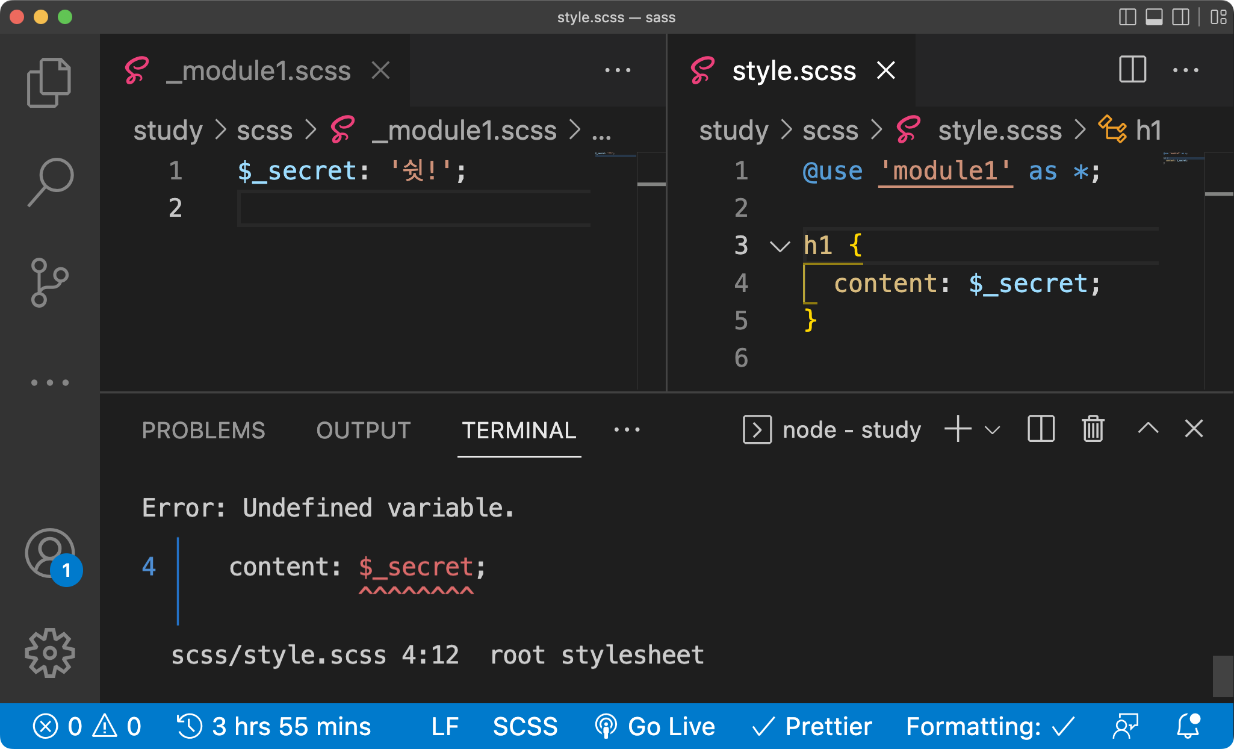Split the terminal panel
This screenshot has height=749, width=1234.
pos(1040,429)
